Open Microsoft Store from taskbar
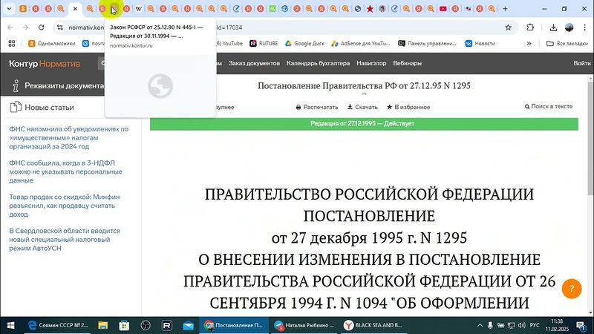Viewport: 594px width, 334px height. tap(124, 325)
